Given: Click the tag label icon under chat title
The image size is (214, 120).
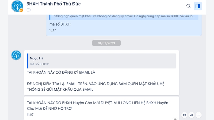Looking at the screenshot, I should 29,10.
